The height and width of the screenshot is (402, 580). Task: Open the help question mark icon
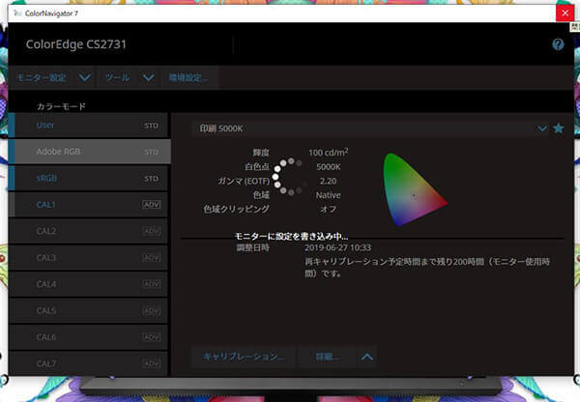(x=558, y=44)
